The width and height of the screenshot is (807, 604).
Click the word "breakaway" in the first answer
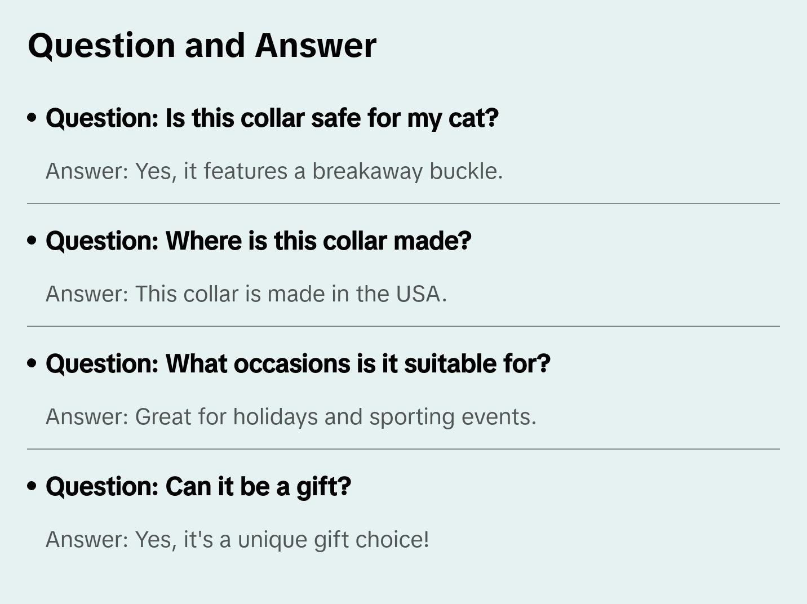coord(367,171)
